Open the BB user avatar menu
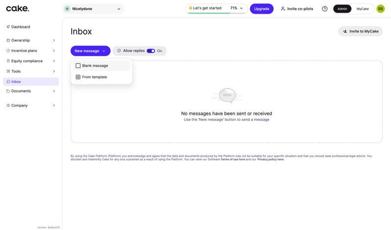The width and height of the screenshot is (391, 230). [x=380, y=9]
